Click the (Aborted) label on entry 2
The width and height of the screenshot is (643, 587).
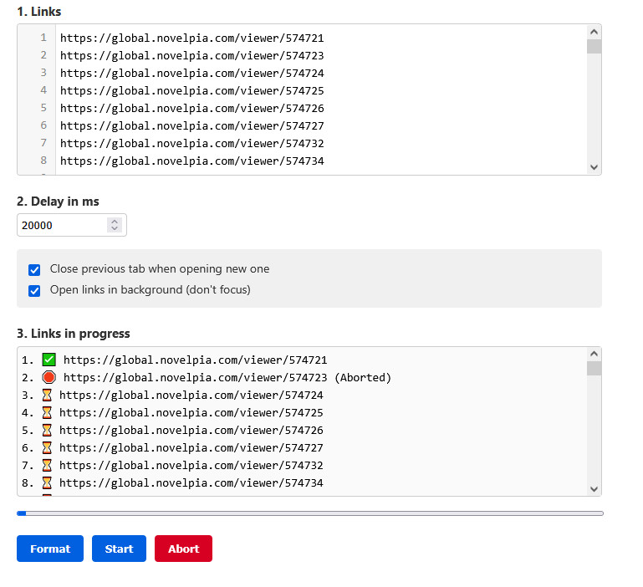point(363,377)
